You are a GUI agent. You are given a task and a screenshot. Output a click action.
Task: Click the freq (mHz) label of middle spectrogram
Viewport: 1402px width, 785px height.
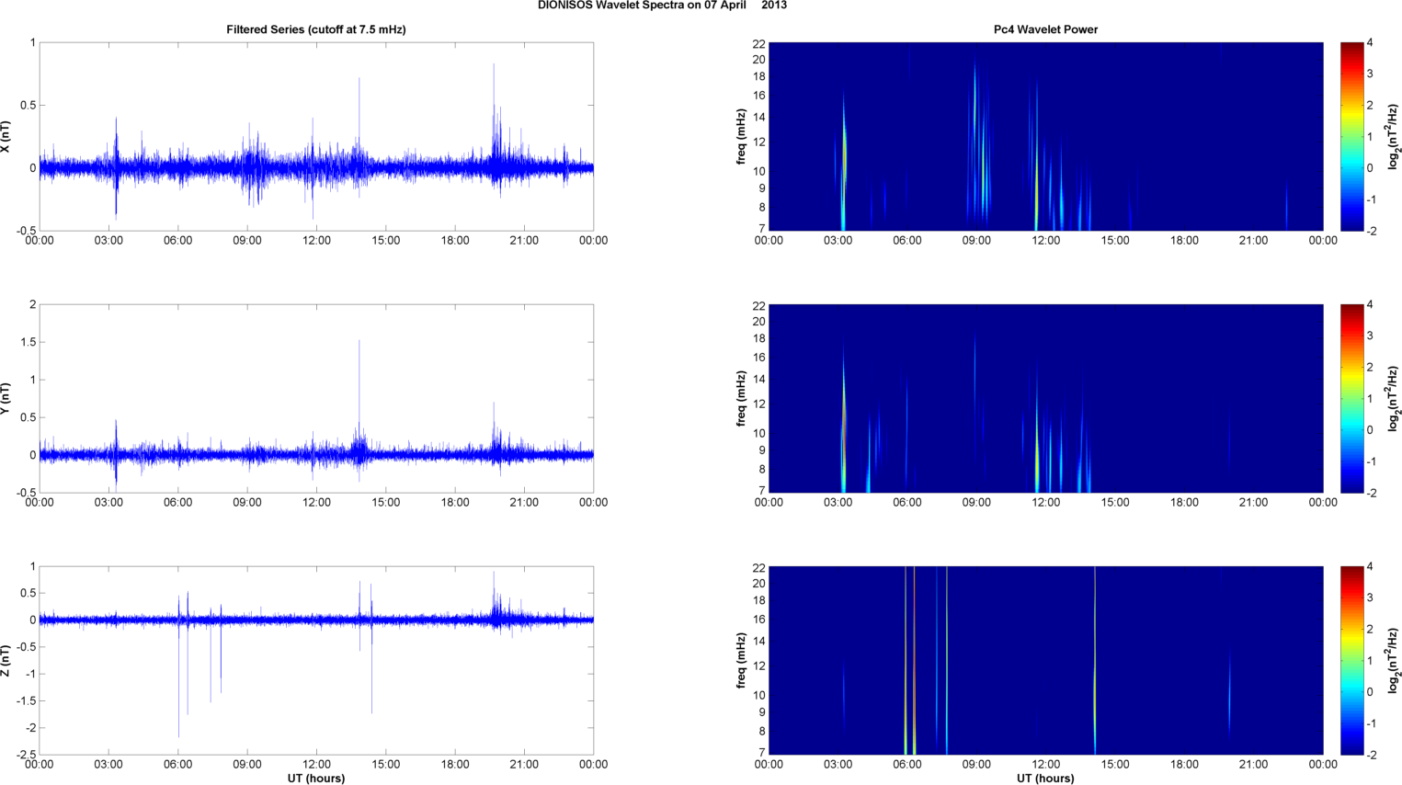coord(741,399)
